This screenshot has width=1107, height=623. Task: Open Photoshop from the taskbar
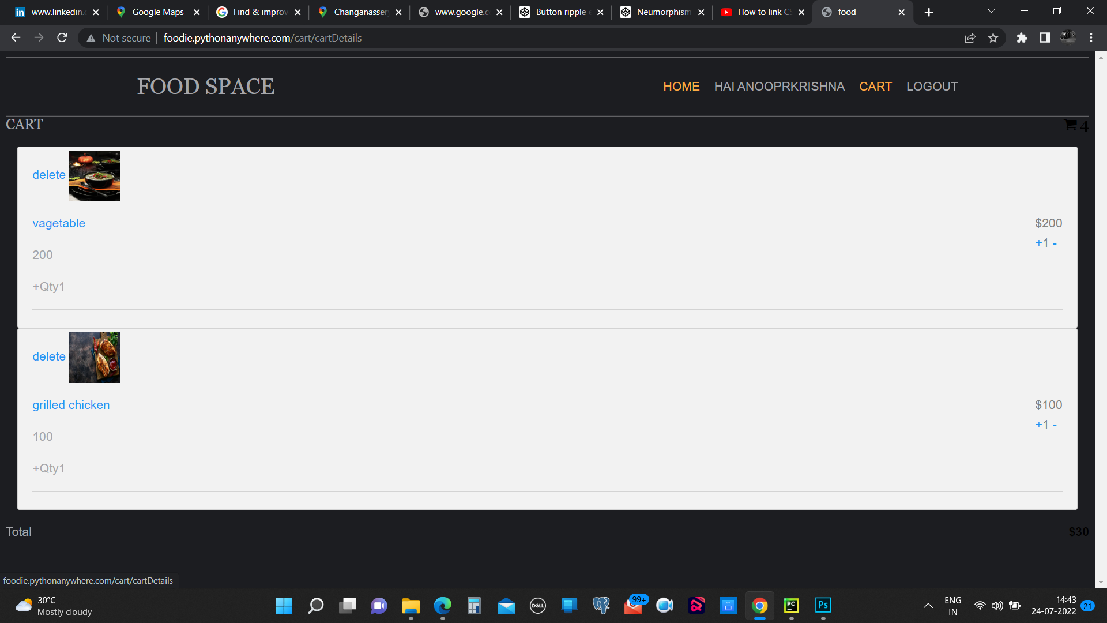pyautogui.click(x=823, y=606)
